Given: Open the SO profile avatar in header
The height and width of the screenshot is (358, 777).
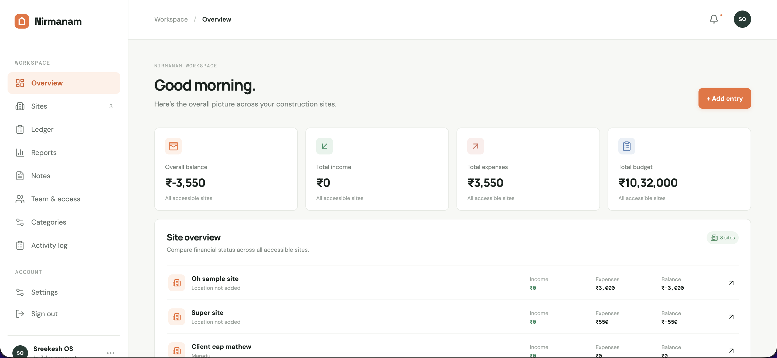Looking at the screenshot, I should 742,19.
